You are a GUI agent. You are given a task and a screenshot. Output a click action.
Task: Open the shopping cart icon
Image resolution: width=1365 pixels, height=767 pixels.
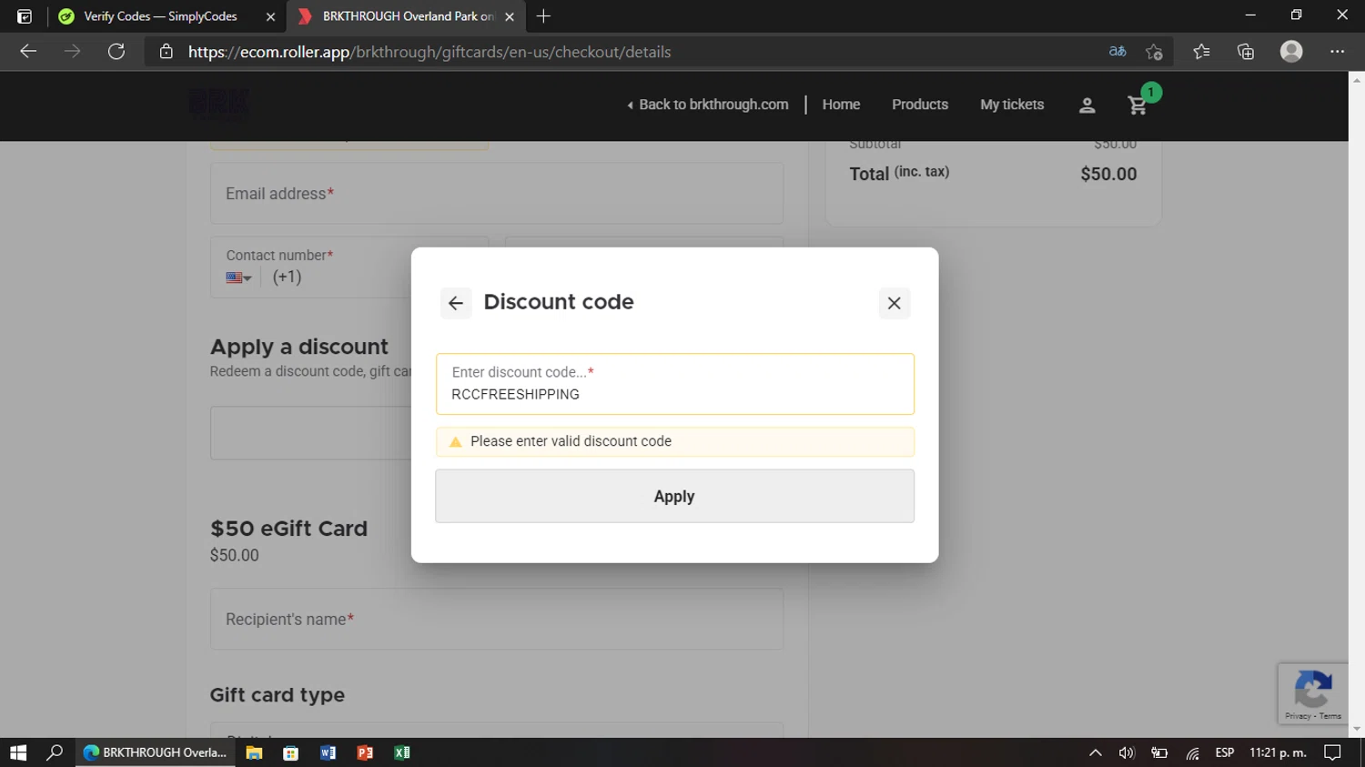1137,106
